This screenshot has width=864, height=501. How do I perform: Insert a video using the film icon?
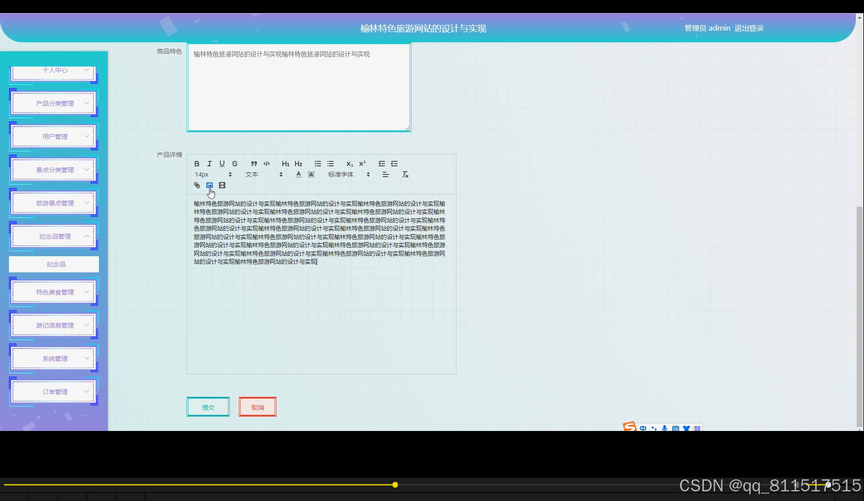tap(222, 186)
